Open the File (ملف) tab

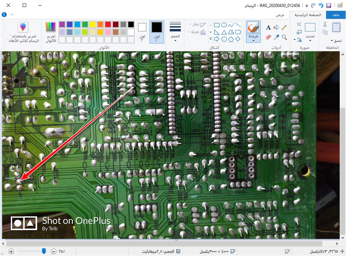(x=336, y=15)
